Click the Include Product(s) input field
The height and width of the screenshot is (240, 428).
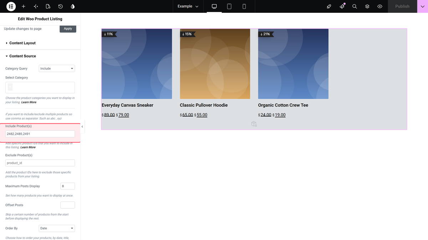tap(40, 134)
